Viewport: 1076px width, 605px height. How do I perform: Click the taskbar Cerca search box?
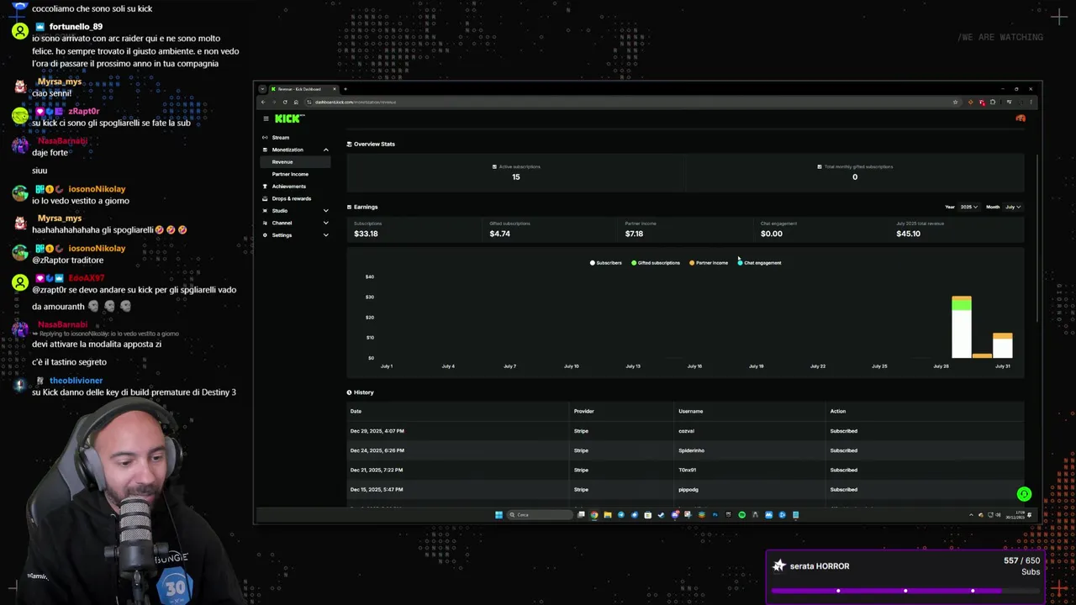pyautogui.click(x=539, y=515)
